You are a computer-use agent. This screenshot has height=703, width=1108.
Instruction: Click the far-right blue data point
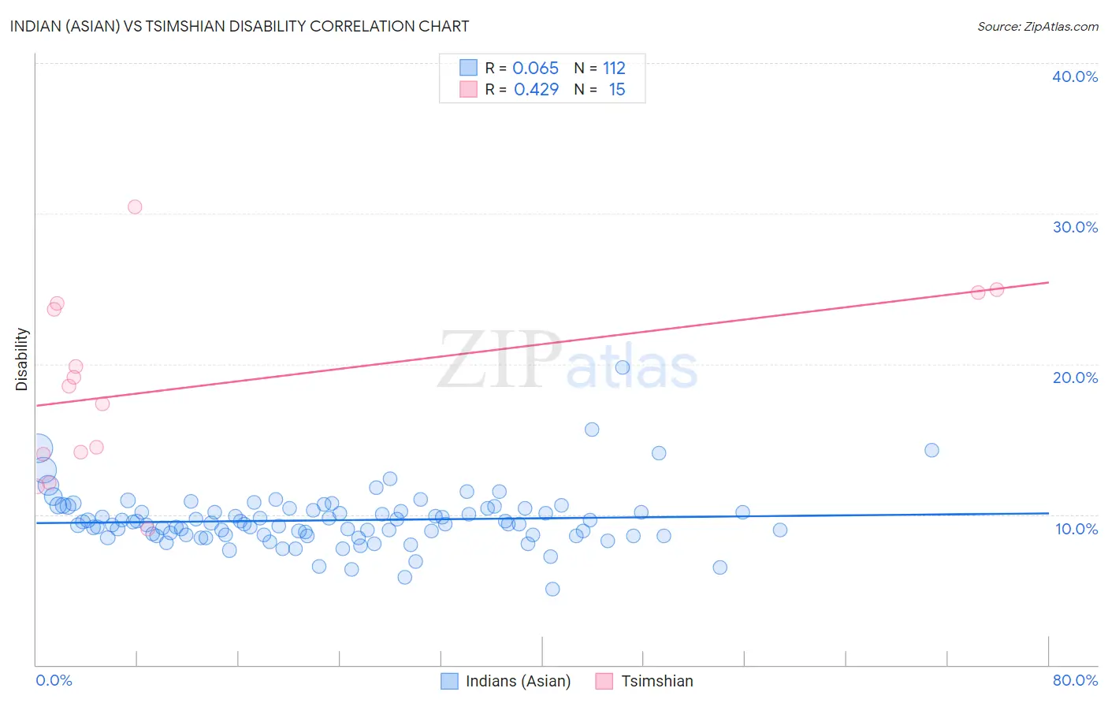[931, 450]
